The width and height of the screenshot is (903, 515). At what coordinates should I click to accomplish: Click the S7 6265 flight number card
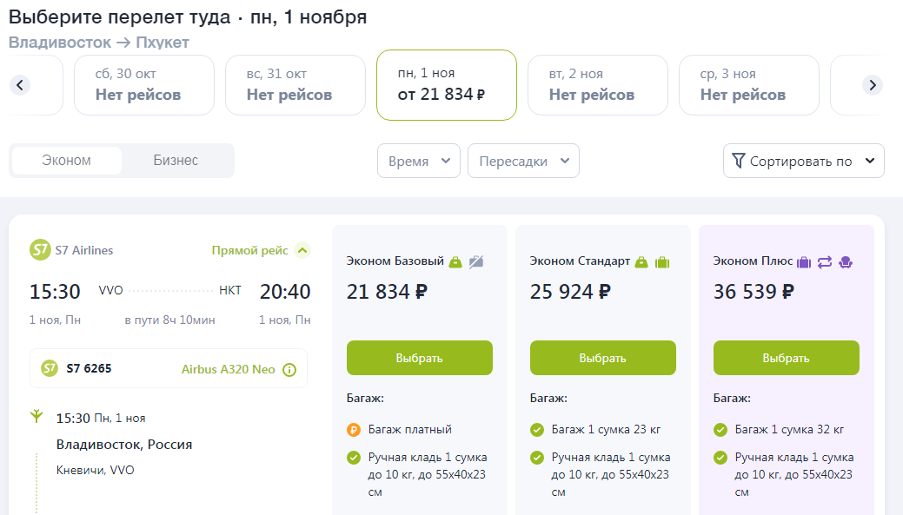(x=168, y=369)
